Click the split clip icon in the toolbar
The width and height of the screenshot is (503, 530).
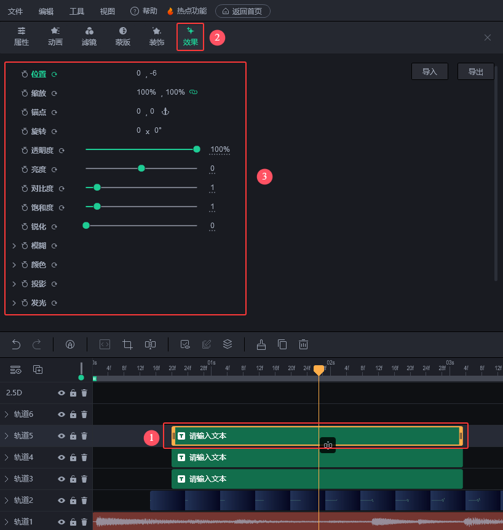(150, 344)
